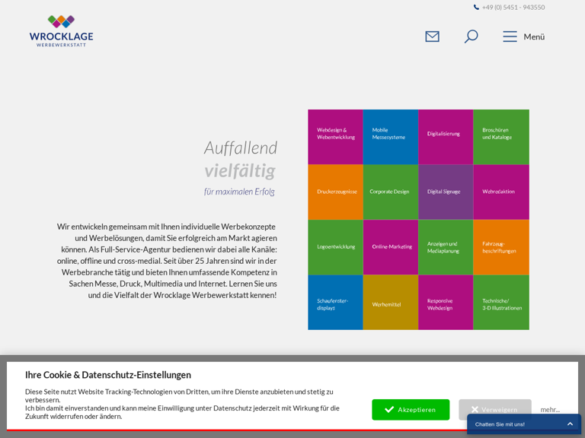Image resolution: width=585 pixels, height=438 pixels.
Task: Open the Digitalisierung tile
Action: (446, 137)
